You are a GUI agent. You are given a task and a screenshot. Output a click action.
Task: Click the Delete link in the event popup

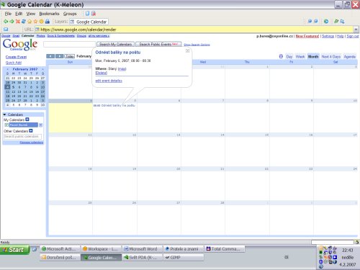pyautogui.click(x=101, y=73)
